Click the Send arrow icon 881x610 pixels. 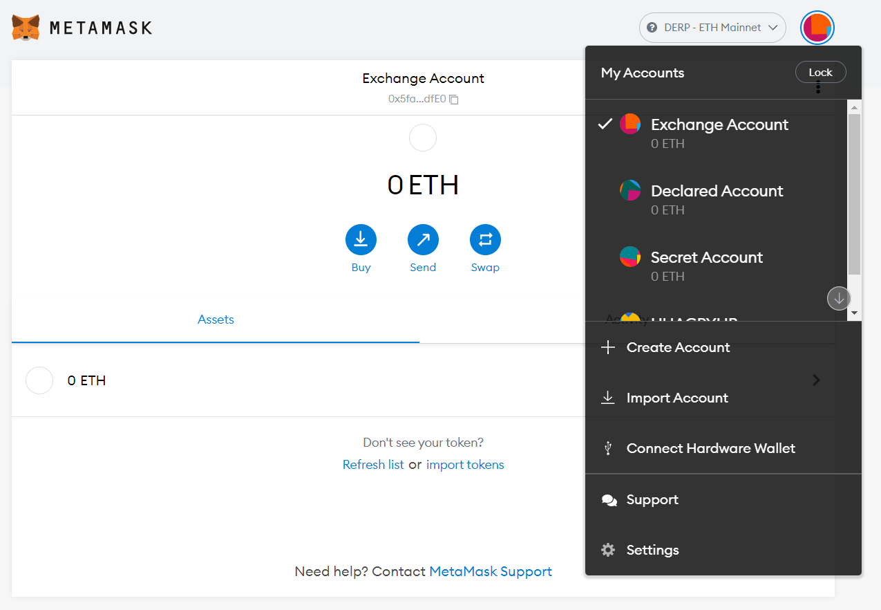[423, 240]
